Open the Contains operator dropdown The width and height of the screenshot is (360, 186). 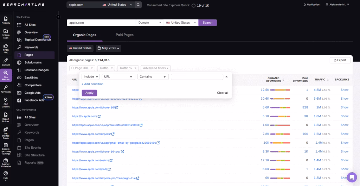(153, 77)
